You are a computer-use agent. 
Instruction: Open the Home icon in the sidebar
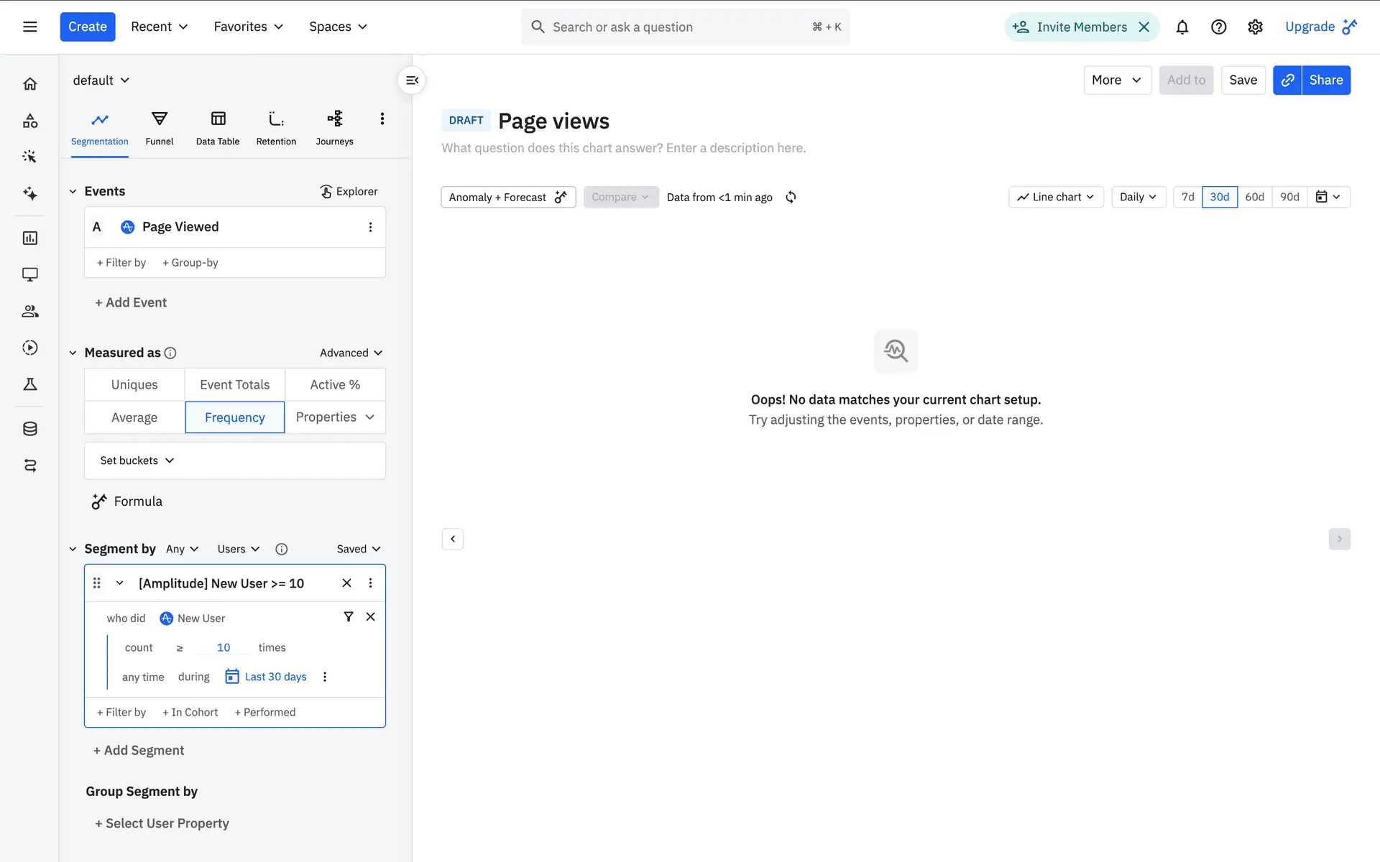point(30,84)
